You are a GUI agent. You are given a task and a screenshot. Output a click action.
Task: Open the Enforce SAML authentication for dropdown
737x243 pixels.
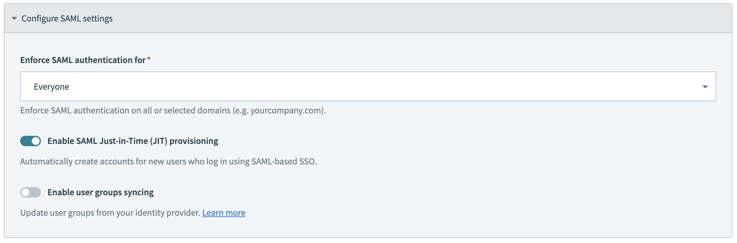[x=368, y=86]
